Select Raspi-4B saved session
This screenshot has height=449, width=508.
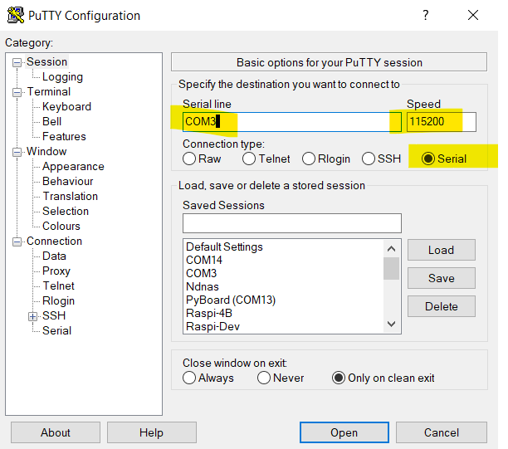(209, 313)
